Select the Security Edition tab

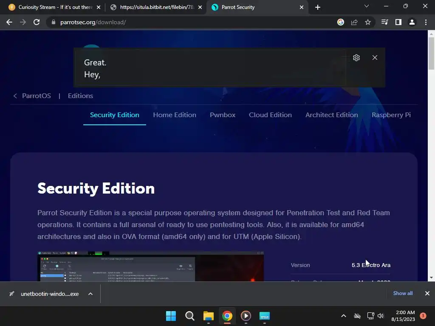pyautogui.click(x=115, y=115)
